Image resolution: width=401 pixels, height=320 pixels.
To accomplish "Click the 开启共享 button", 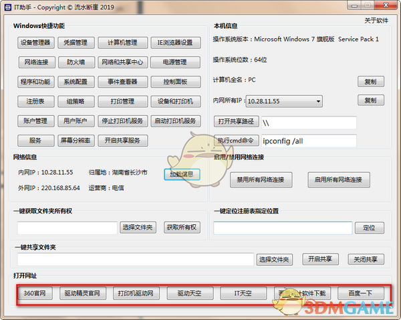I will [x=321, y=259].
